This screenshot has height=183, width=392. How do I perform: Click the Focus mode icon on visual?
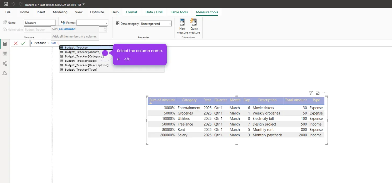[x=318, y=93]
